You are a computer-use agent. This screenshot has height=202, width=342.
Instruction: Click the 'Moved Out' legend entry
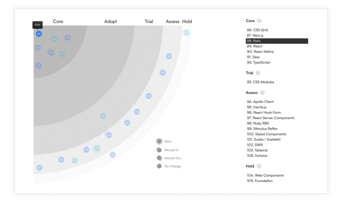coord(169,158)
